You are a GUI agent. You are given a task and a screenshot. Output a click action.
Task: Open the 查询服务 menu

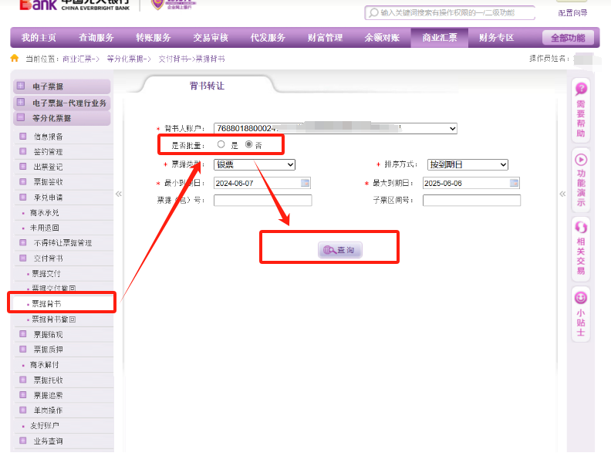coord(96,37)
